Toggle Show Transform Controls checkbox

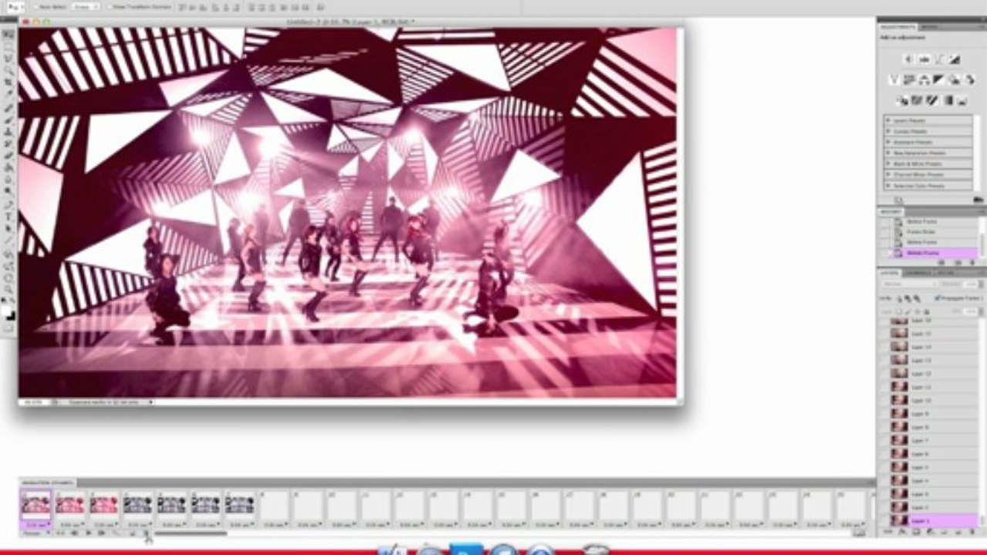pyautogui.click(x=110, y=7)
